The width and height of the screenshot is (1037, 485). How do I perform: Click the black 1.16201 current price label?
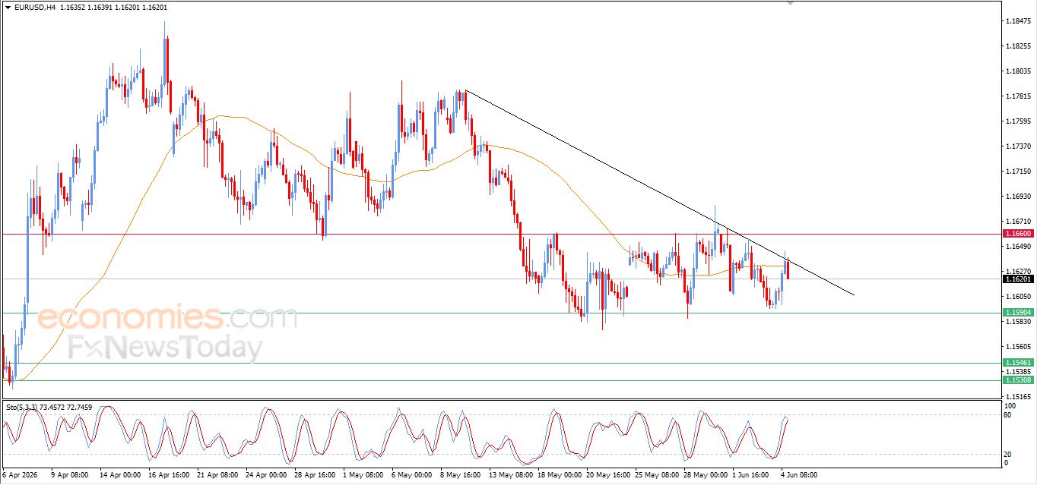tap(1017, 279)
